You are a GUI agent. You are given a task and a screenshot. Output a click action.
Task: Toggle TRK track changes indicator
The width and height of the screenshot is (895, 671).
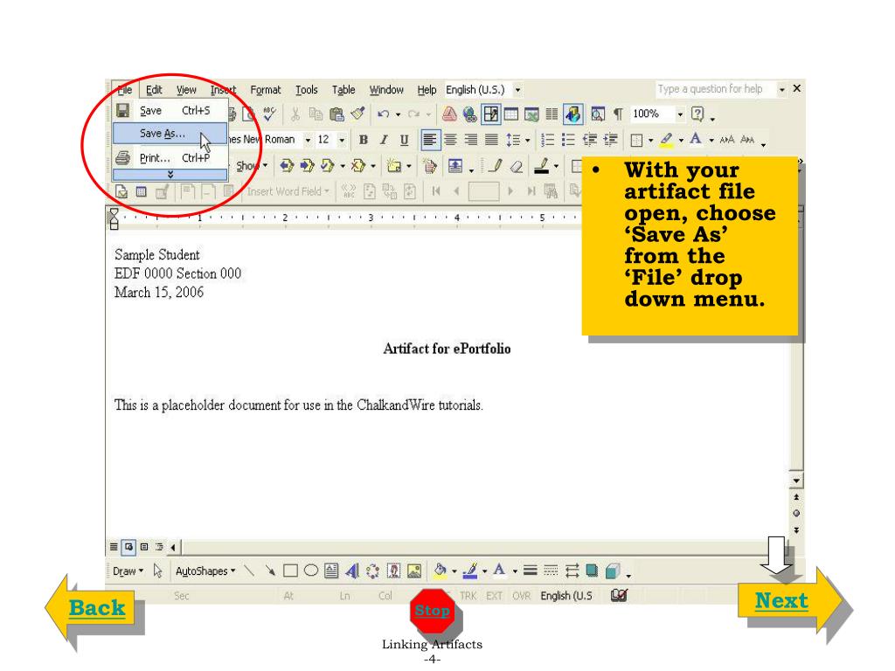coord(468,596)
